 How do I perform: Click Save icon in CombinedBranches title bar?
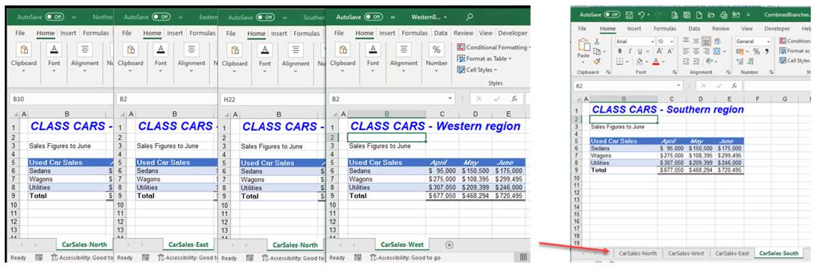629,15
